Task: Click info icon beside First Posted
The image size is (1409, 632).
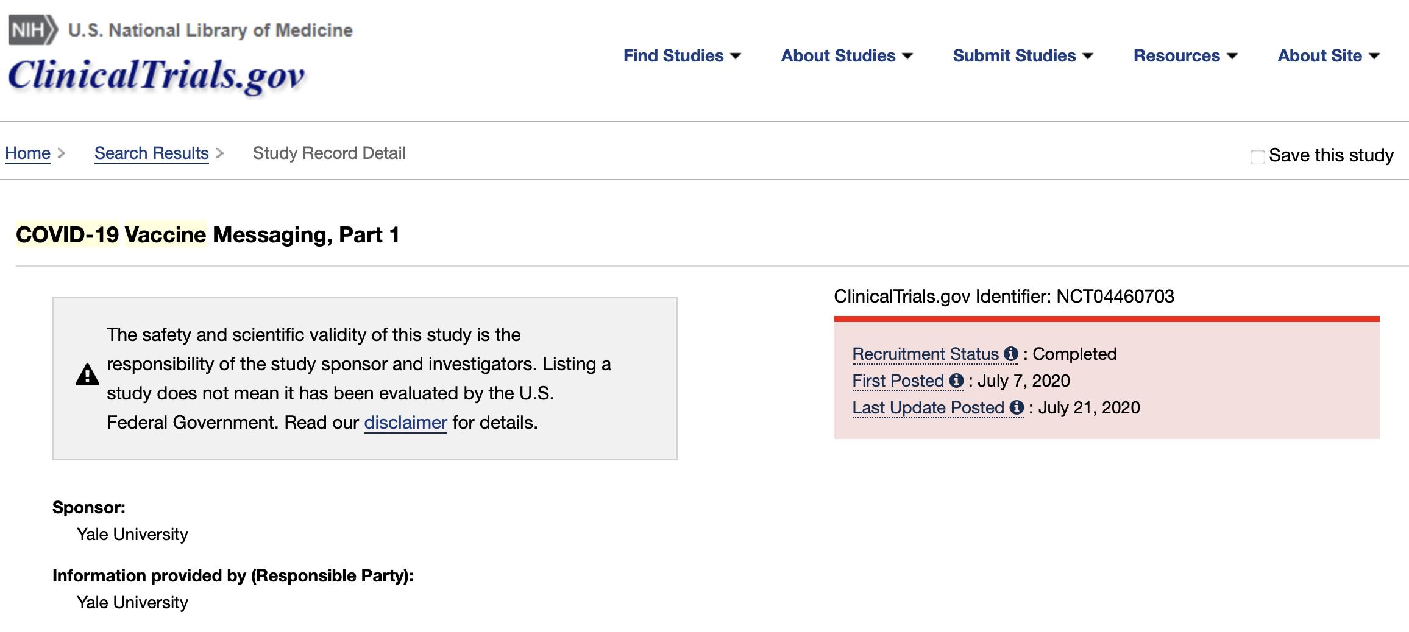Action: [x=957, y=381]
